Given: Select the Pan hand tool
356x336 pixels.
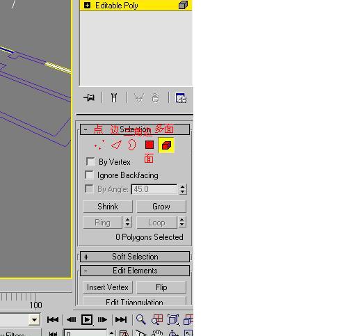Looking at the screenshot, I should click(158, 333).
